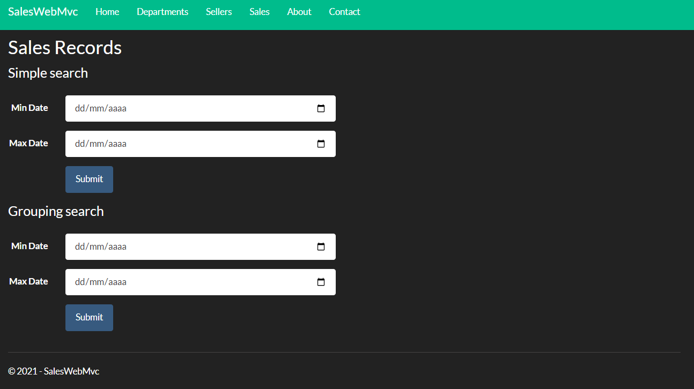
Task: Open the Simple search Min Date calendar picker
Action: point(321,108)
